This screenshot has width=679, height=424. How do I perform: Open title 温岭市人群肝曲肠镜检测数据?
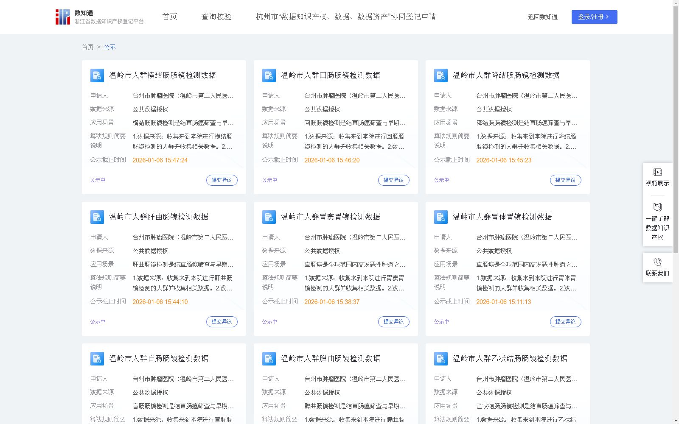tap(159, 217)
